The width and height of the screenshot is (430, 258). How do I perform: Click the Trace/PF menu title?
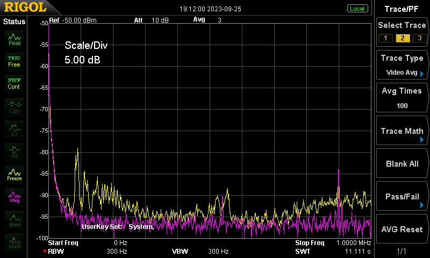[x=402, y=9]
